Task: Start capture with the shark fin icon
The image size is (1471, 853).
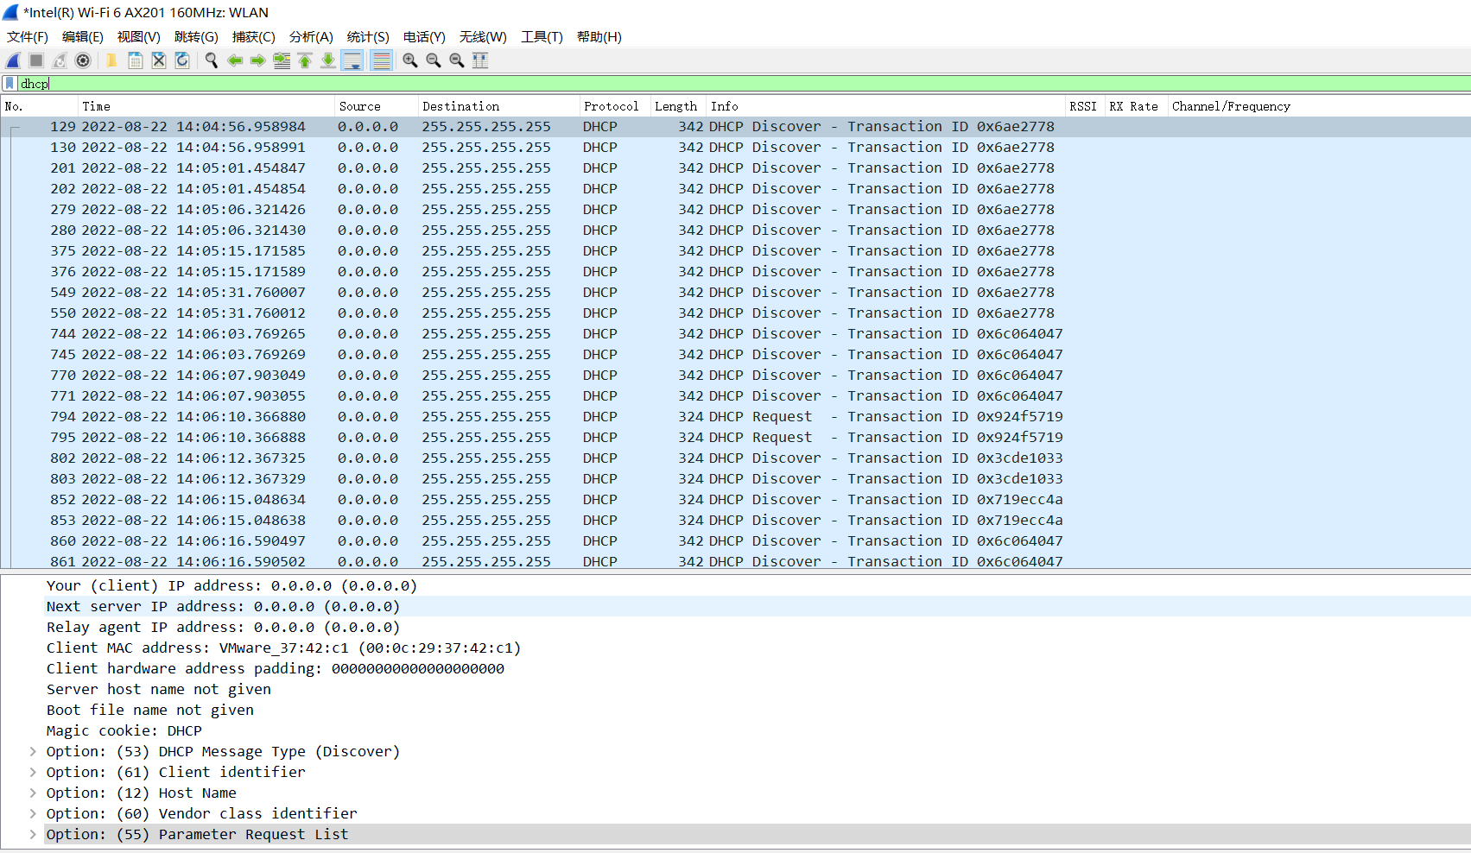Action: 13,60
